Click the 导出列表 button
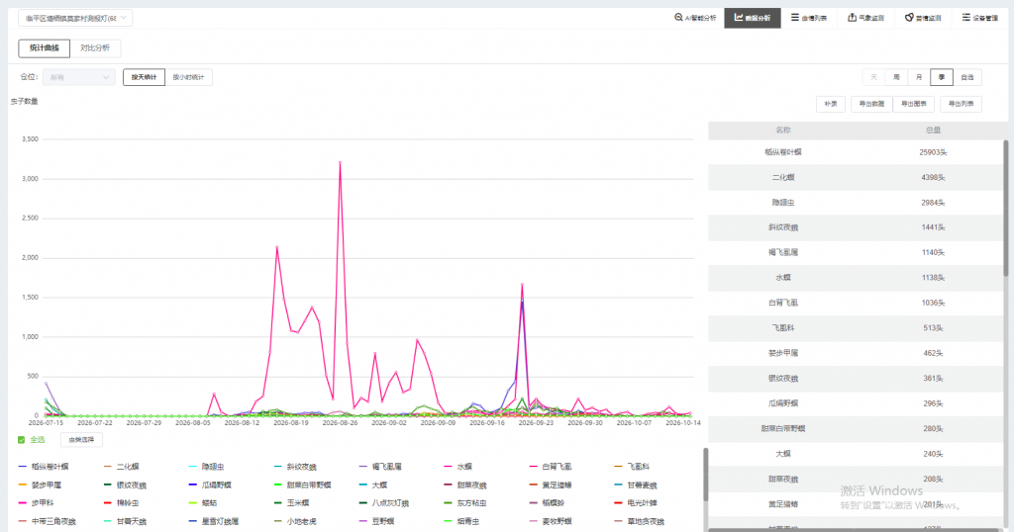Screen dimensions: 1014x532 tap(961, 104)
